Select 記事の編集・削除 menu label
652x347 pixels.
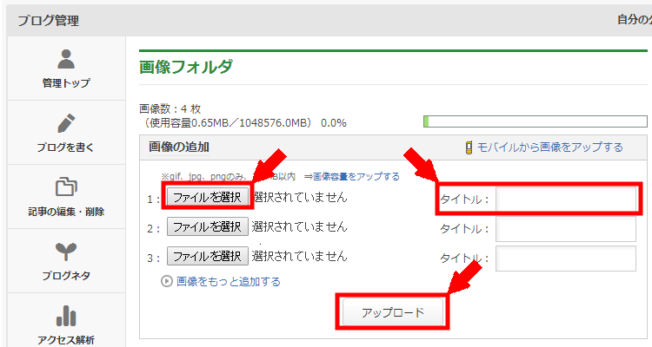pos(66,212)
